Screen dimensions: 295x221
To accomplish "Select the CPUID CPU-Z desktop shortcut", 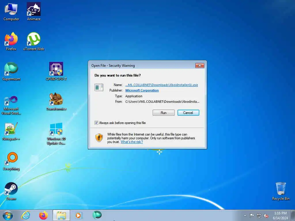I will click(x=56, y=72).
